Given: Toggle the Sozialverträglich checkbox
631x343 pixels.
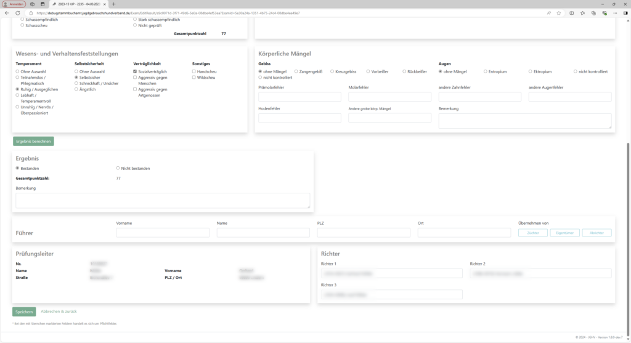Looking at the screenshot, I should (135, 71).
